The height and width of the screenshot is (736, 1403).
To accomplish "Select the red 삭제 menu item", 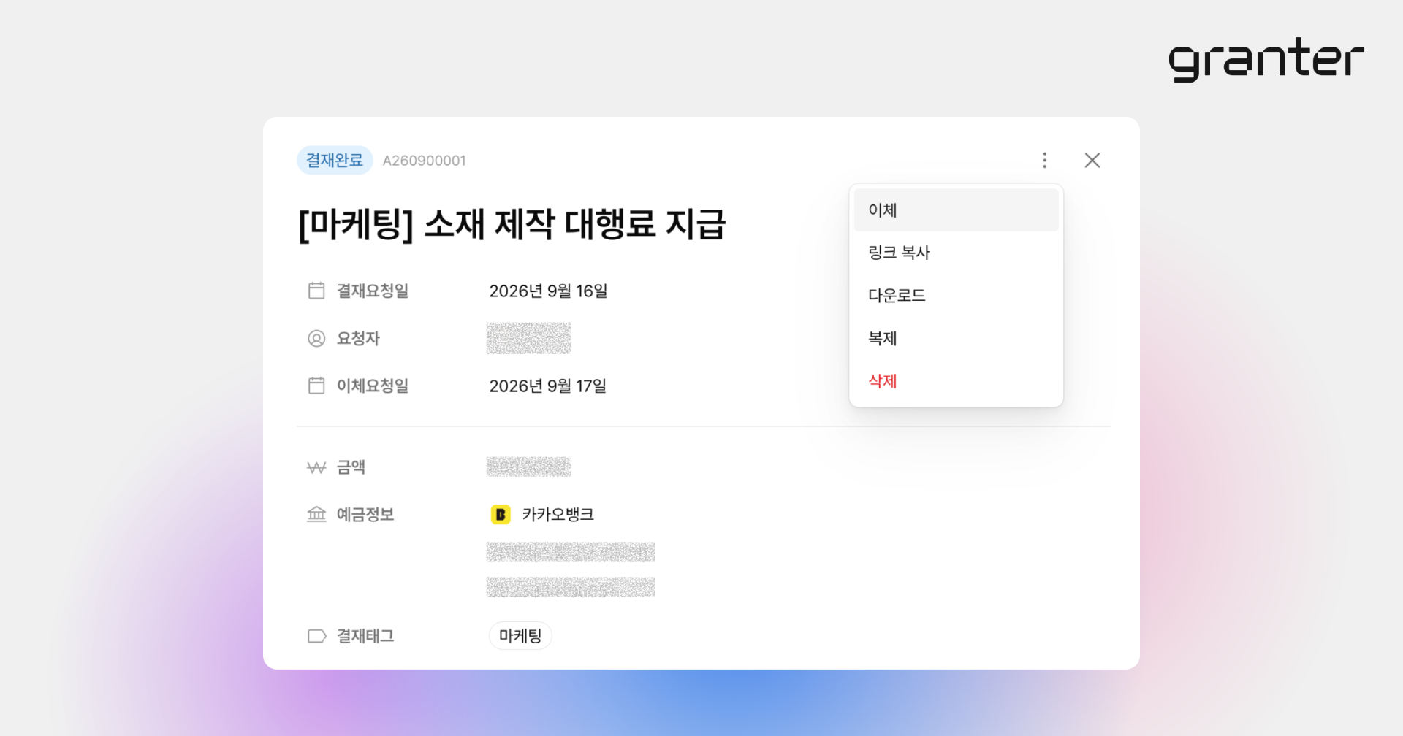I will click(x=956, y=380).
